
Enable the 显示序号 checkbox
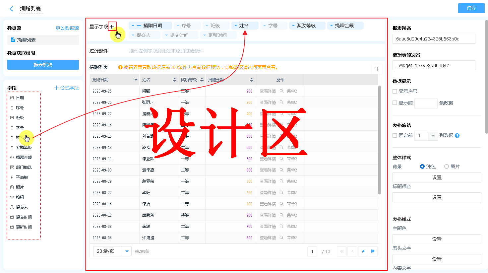[395, 91]
